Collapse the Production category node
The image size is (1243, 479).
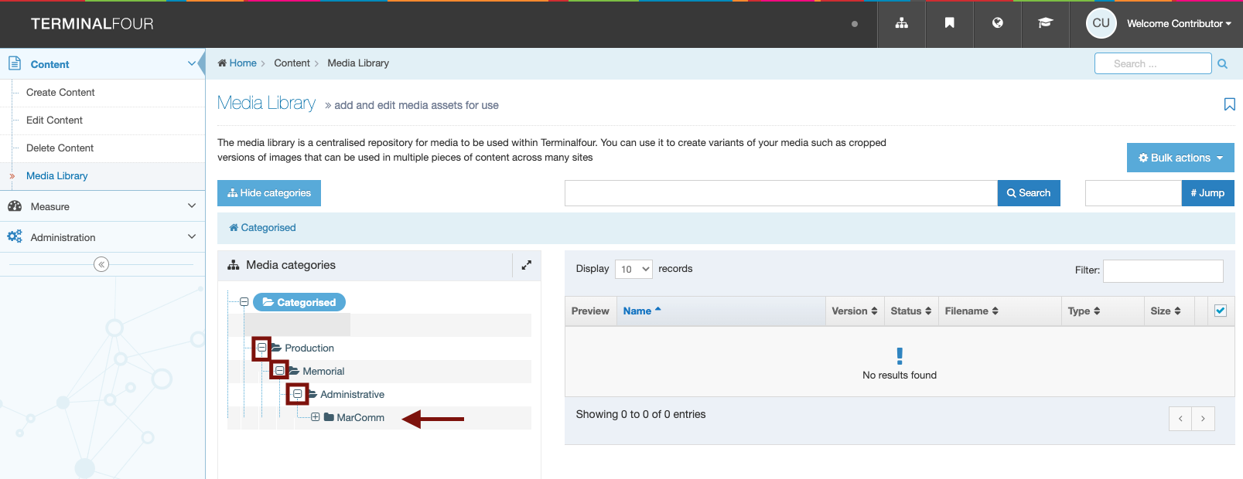(x=262, y=348)
